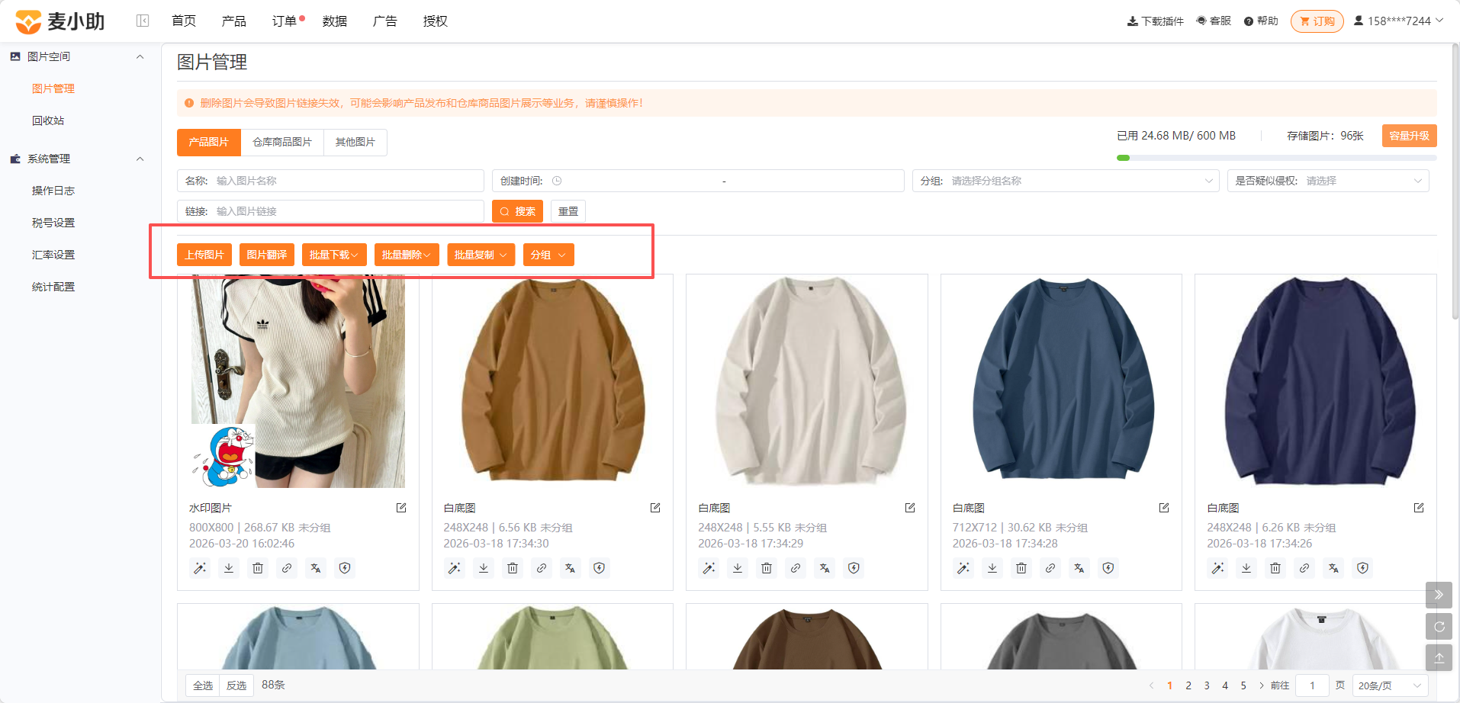Click the 麦小助 logo

(x=60, y=21)
